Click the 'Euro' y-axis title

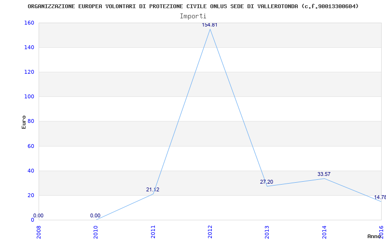pyautogui.click(x=24, y=122)
